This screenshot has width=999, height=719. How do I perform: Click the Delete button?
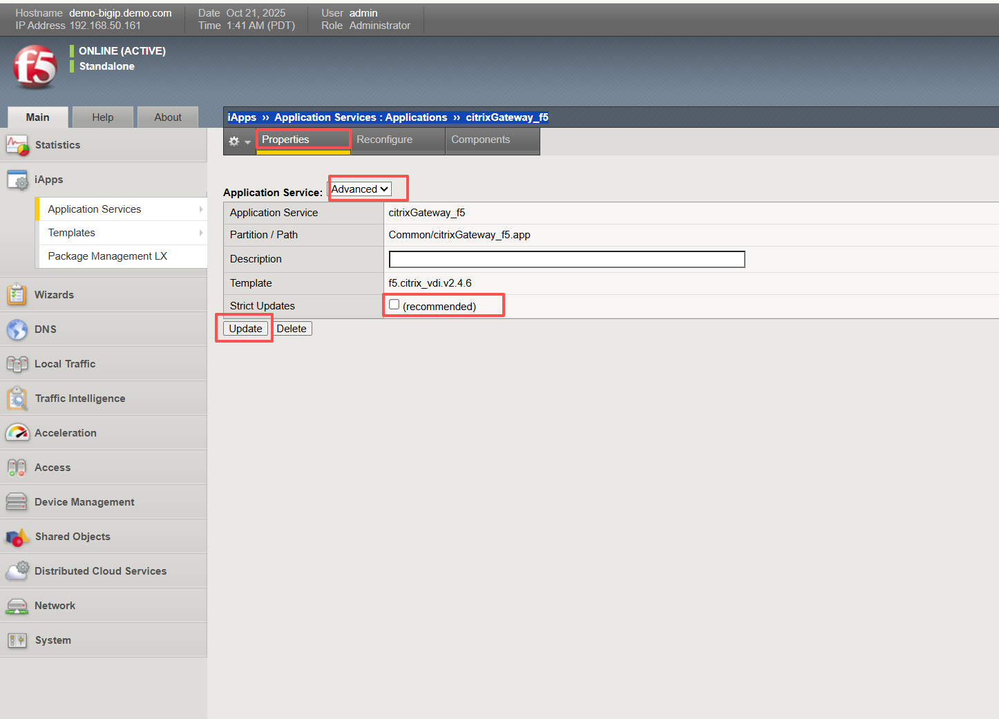[x=292, y=328]
